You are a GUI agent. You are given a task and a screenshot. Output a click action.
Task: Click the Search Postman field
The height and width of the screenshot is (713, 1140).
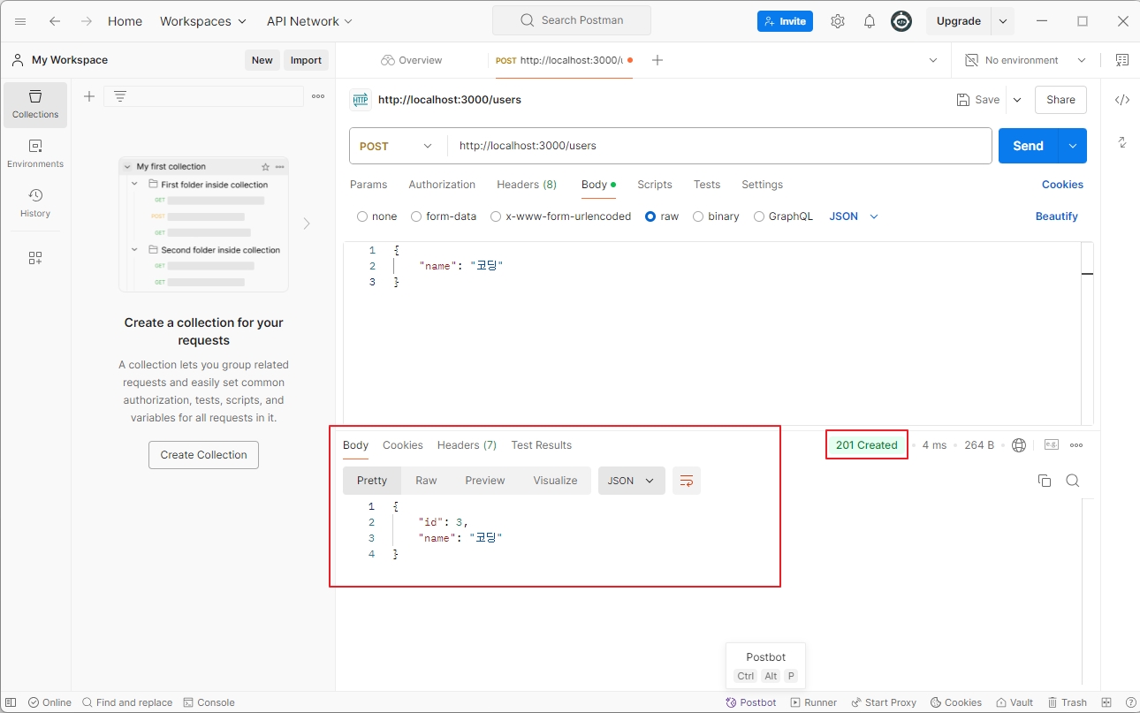point(572,20)
